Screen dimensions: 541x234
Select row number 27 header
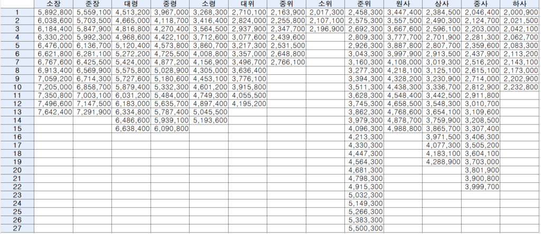point(17,228)
